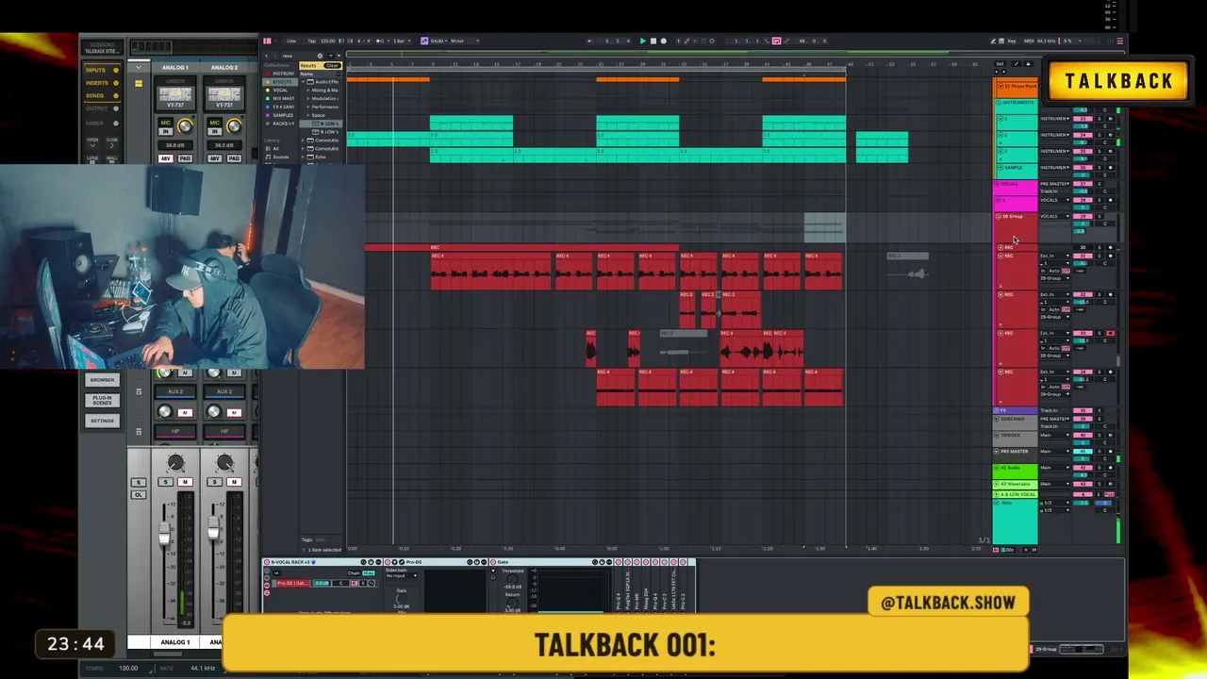The image size is (1207, 679).
Task: Click the record button in transport
Action: (x=664, y=41)
